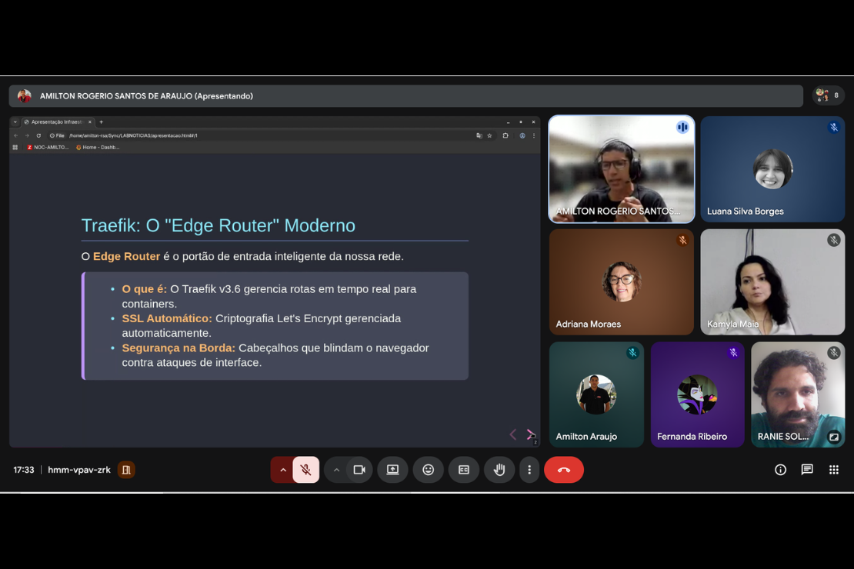The image size is (854, 569).
Task: Raise your hand in the meeting
Action: [499, 470]
